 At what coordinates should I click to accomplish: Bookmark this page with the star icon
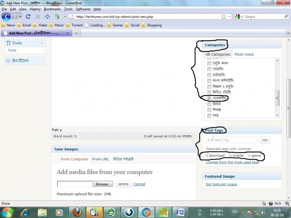224,17
